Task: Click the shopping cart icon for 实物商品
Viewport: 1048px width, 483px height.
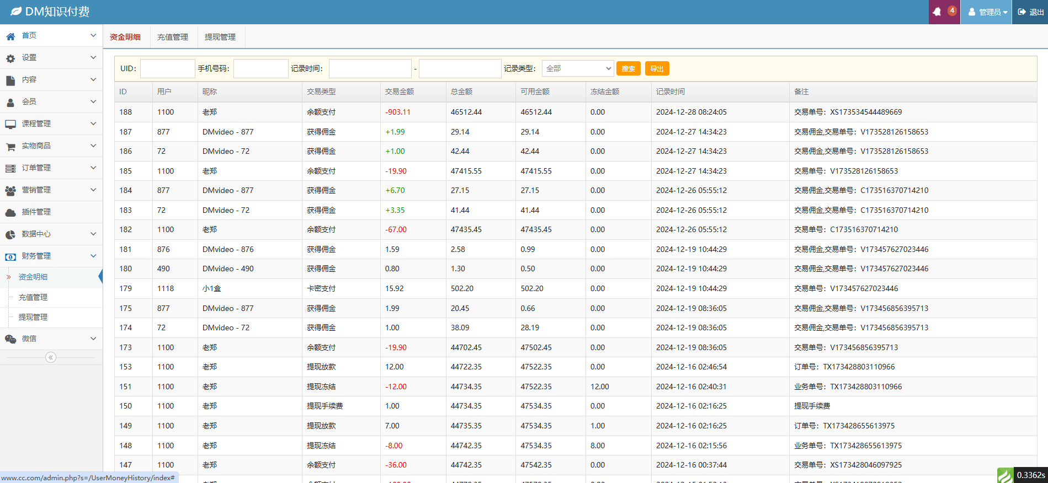Action: (10, 147)
